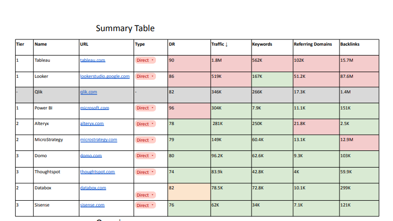Click the 121K backlinks cell

coord(359,209)
